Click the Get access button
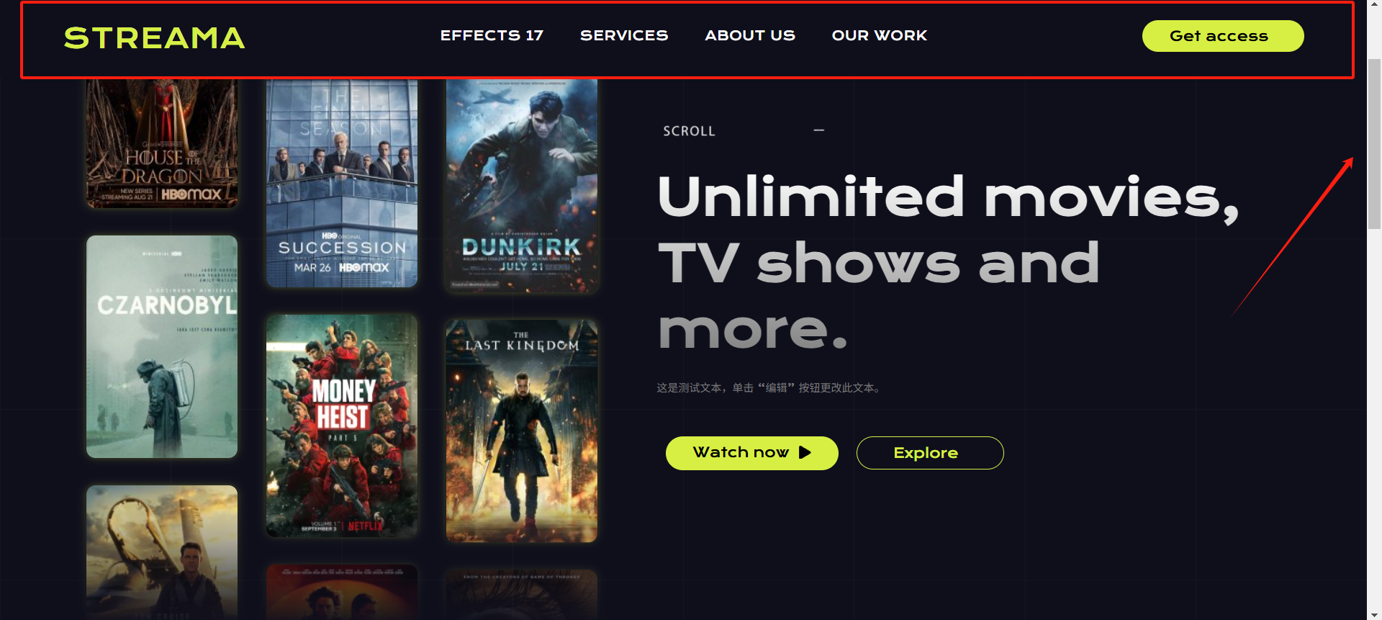The height and width of the screenshot is (620, 1382). pyautogui.click(x=1222, y=36)
